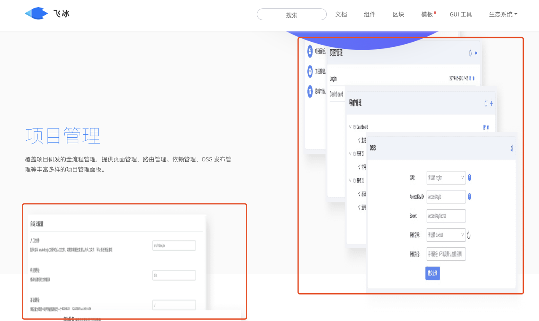Click the 提交上传 submit button
539x321 pixels.
coord(432,273)
